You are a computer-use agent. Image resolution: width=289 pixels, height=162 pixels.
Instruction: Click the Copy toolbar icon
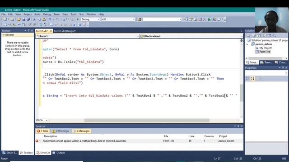pos(39,19)
